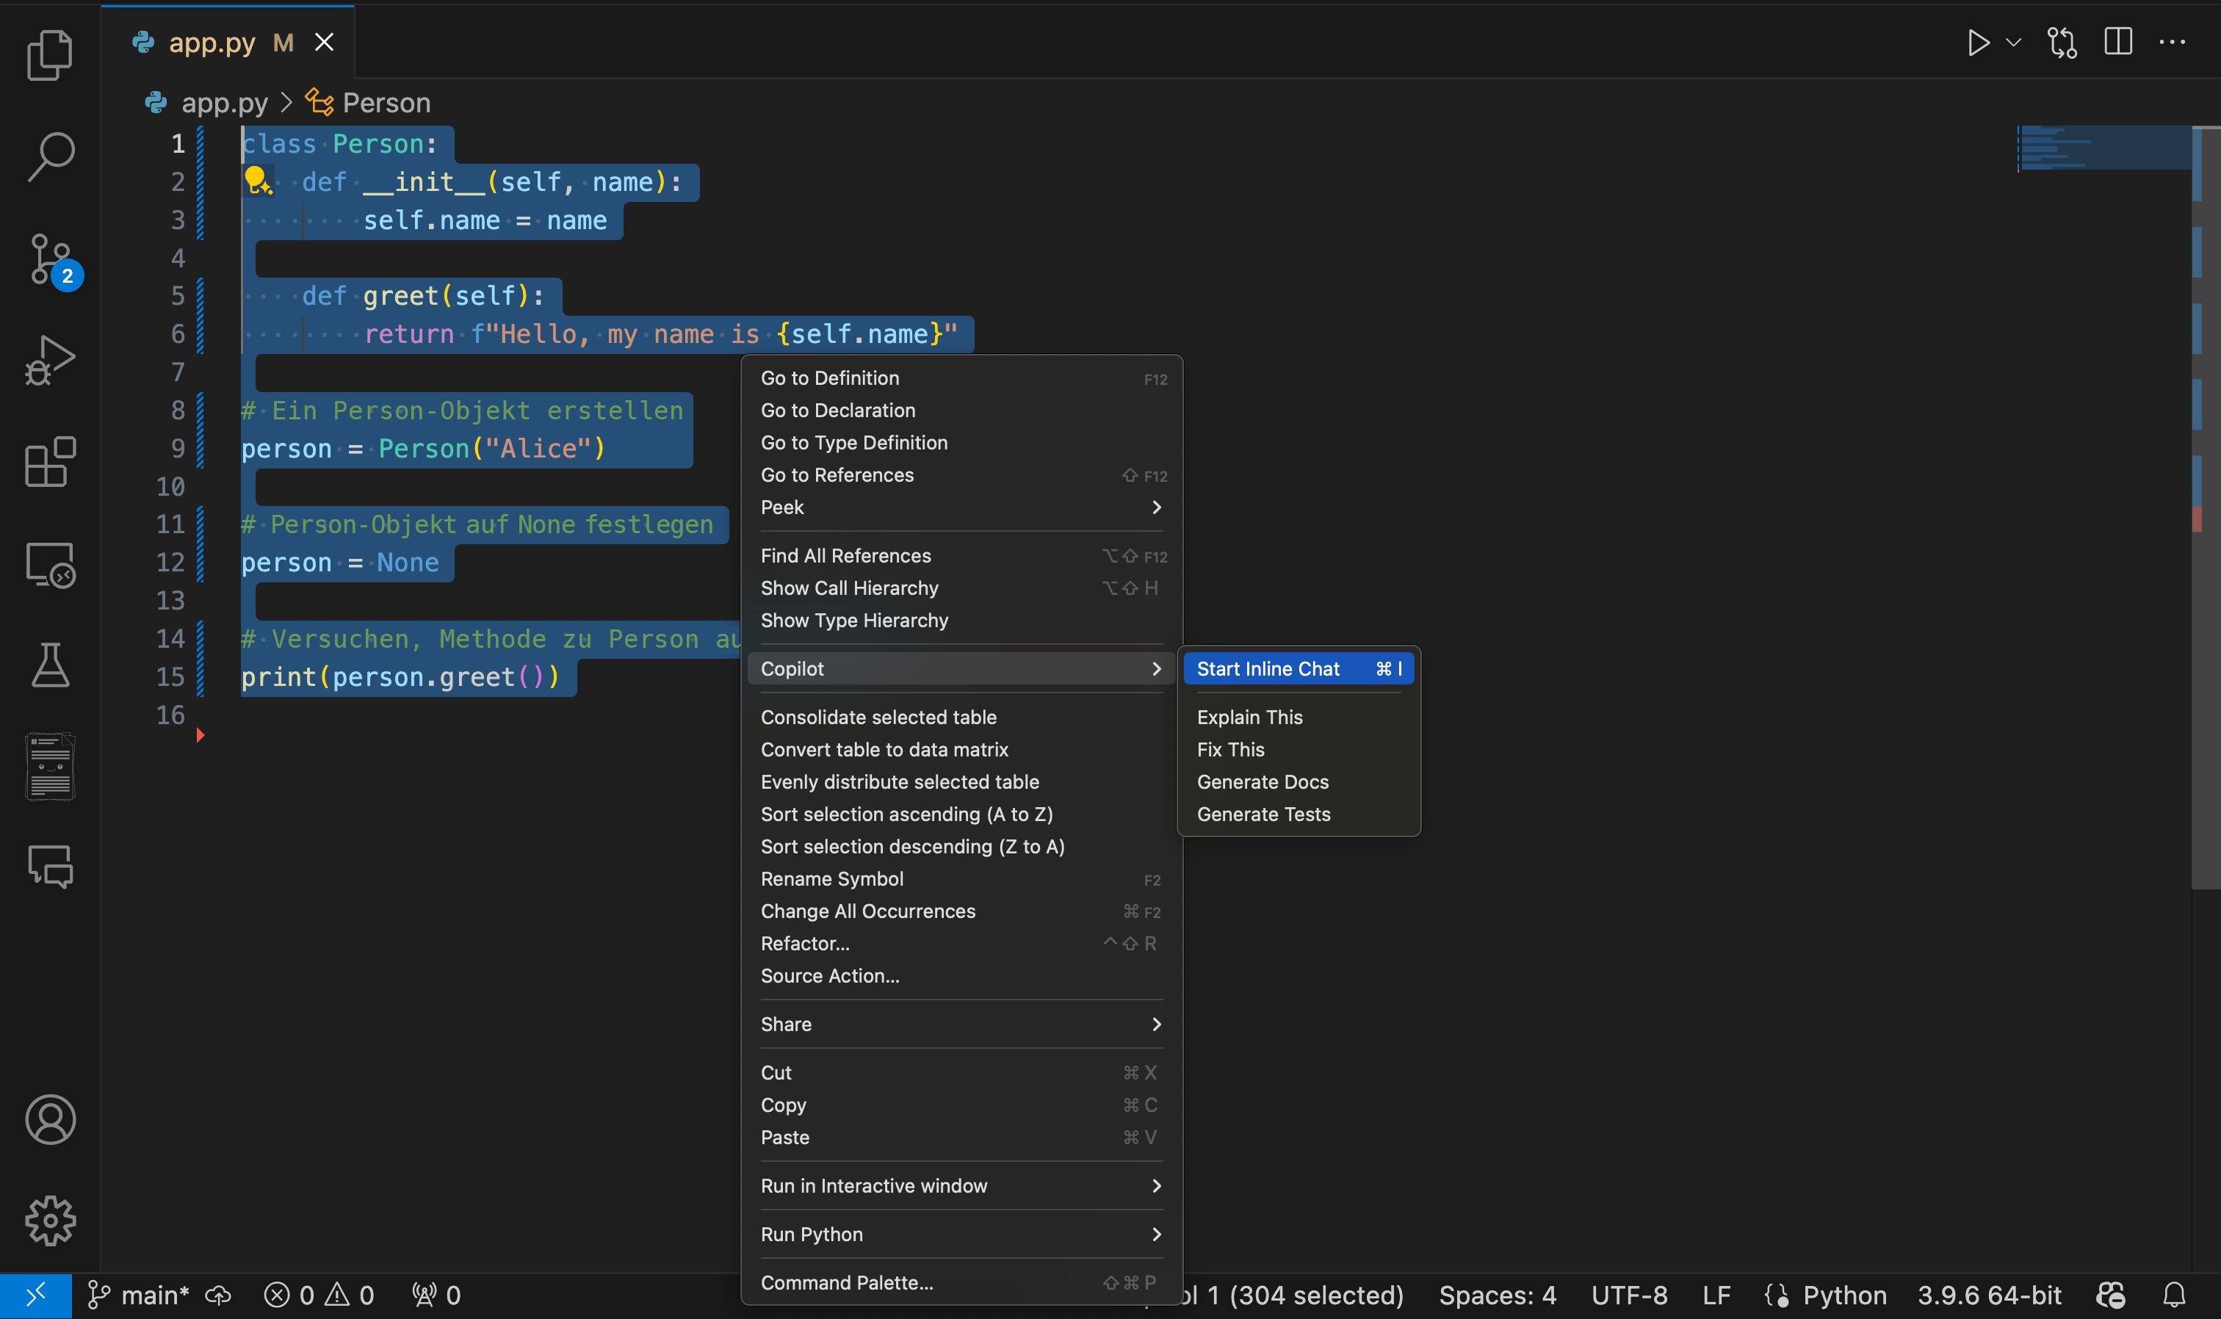Open the run button dropdown arrow
Viewport: 2221px width, 1319px height.
pos(2014,43)
